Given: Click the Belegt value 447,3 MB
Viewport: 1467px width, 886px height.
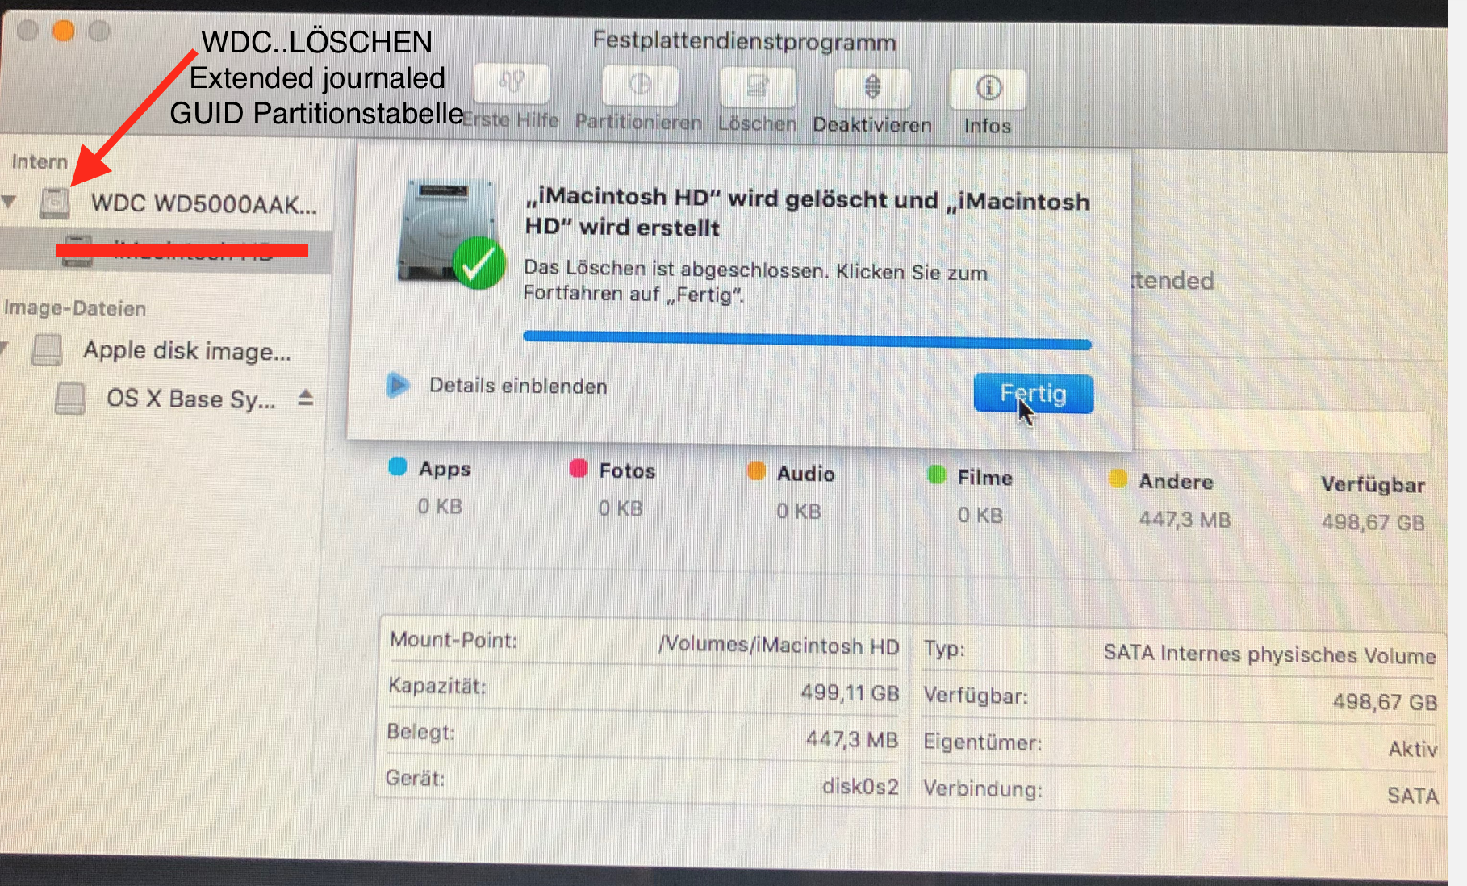Looking at the screenshot, I should (851, 739).
